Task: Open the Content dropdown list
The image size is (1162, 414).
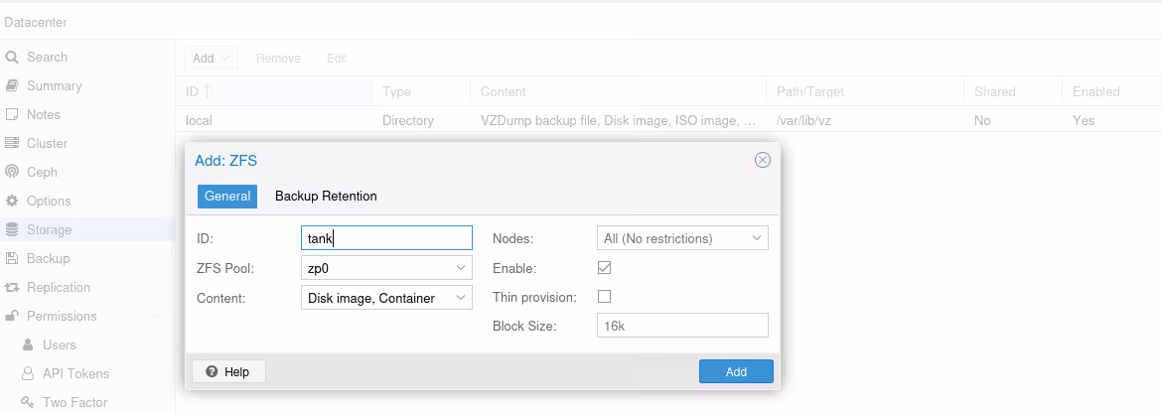Action: 461,298
